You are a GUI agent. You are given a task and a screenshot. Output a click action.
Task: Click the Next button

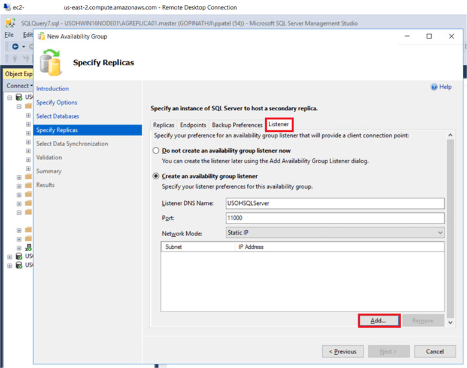pos(389,352)
